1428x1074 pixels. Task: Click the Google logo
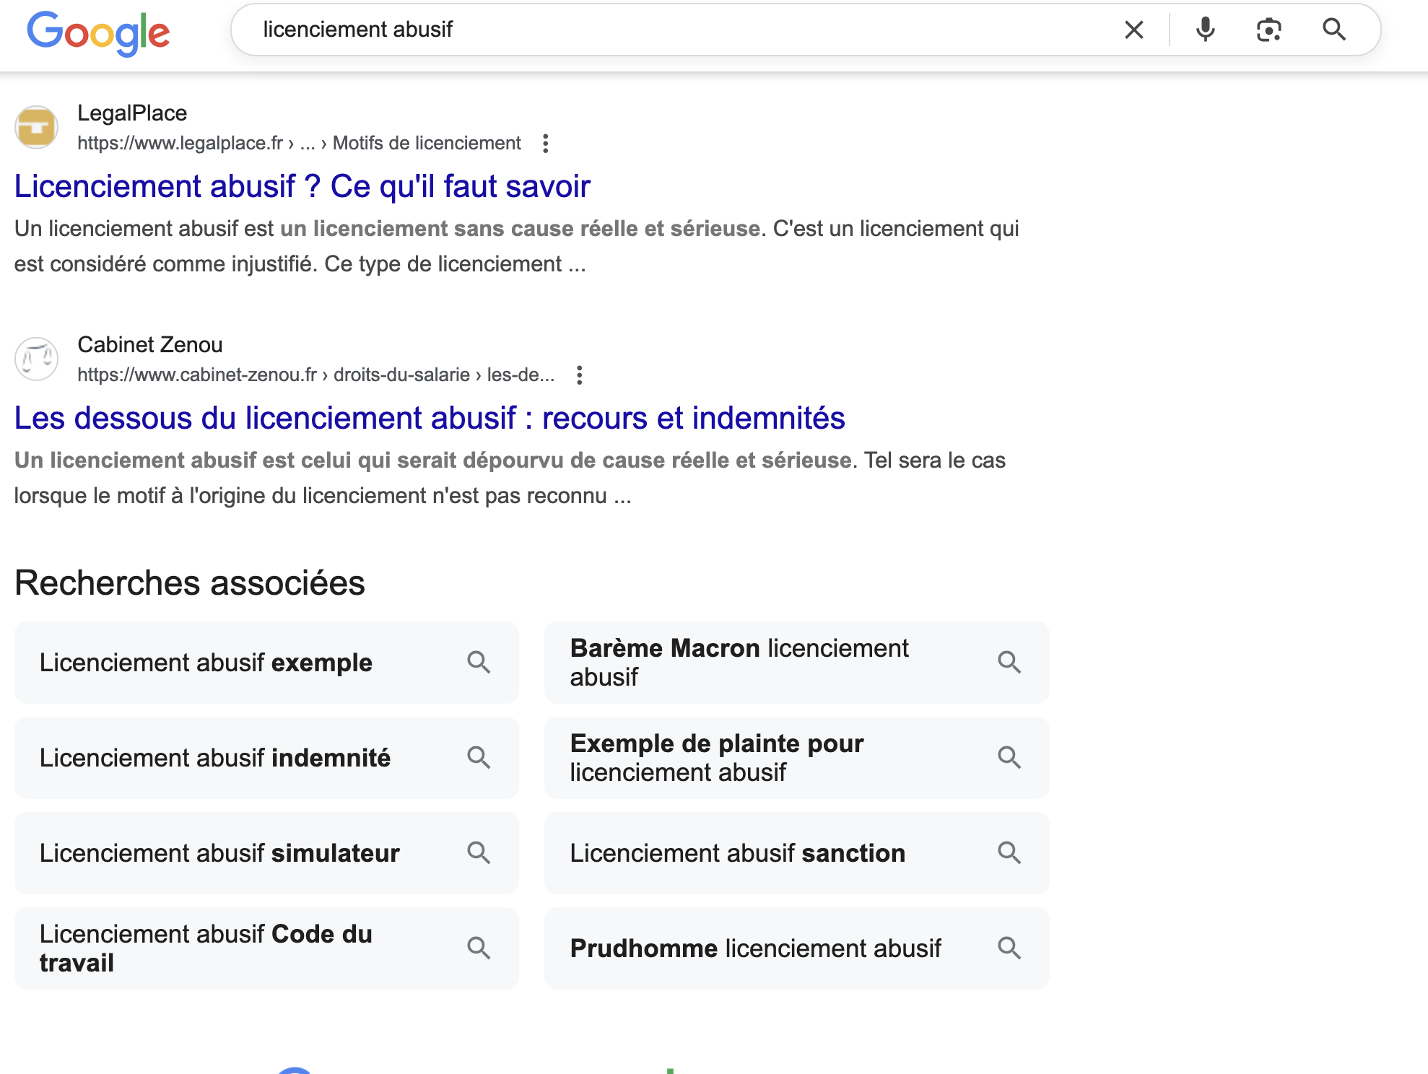[x=98, y=32]
